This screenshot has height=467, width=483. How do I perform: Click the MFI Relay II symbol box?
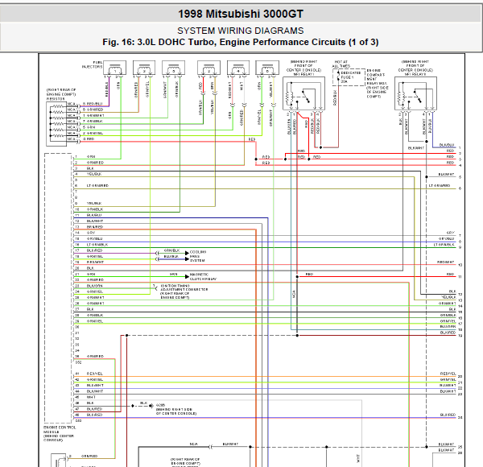click(415, 93)
